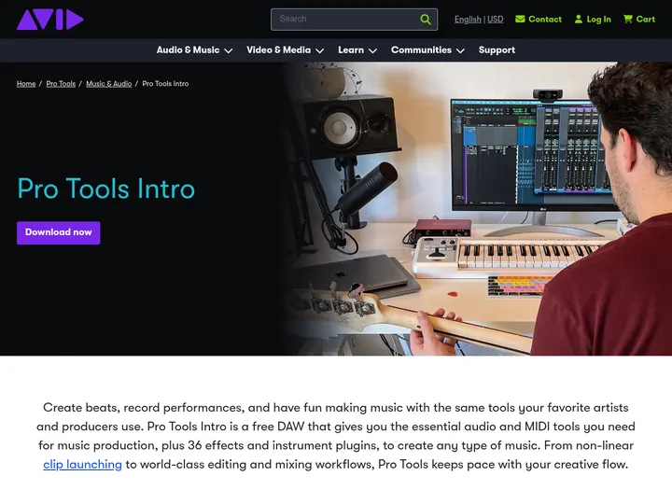672x504 pixels.
Task: Go to Home breadcrumb
Action: [x=26, y=84]
